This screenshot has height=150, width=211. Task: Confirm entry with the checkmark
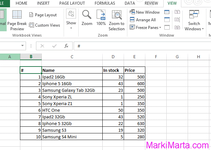[54, 46]
